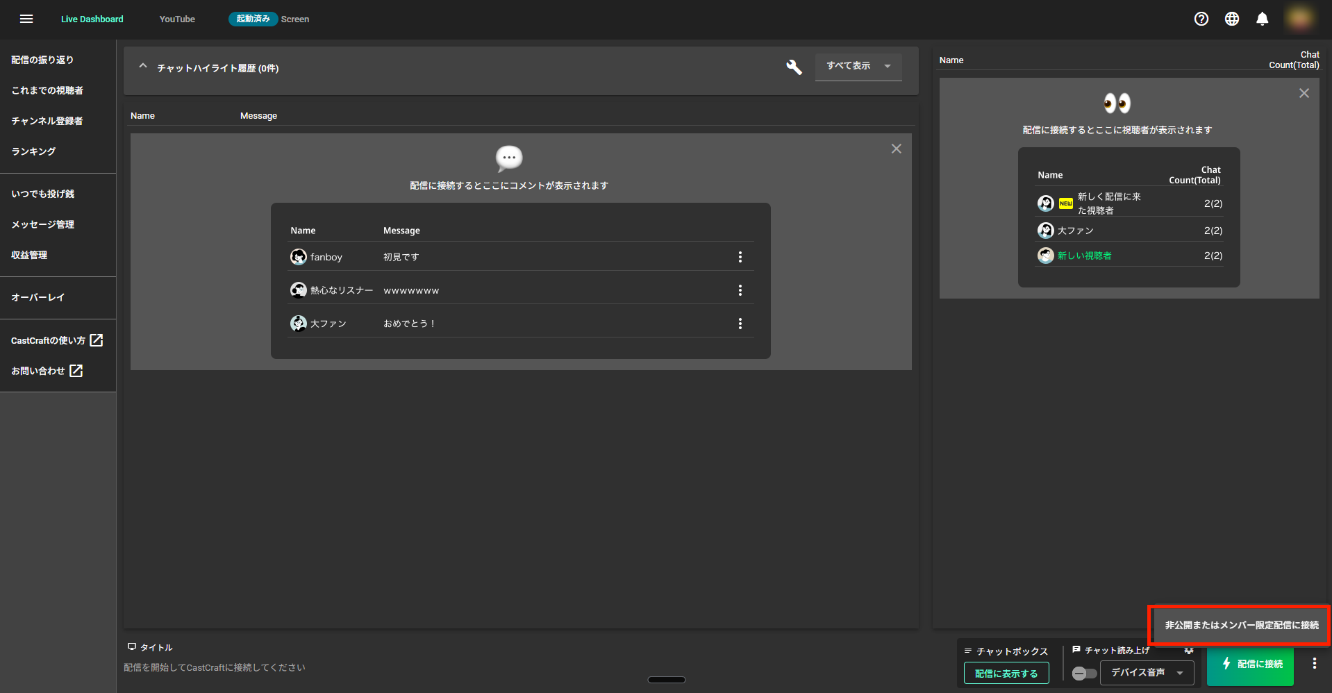1332x693 pixels.
Task: Open いつでも投げ銭 in the sidebar
Action: 43,194
